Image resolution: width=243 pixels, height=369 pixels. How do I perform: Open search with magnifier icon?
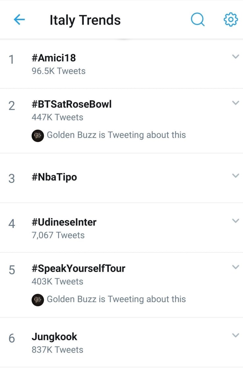[x=198, y=20]
